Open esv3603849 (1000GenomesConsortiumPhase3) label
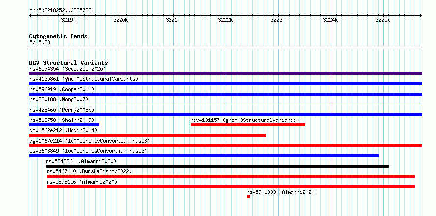436x216 pixels. coord(88,151)
